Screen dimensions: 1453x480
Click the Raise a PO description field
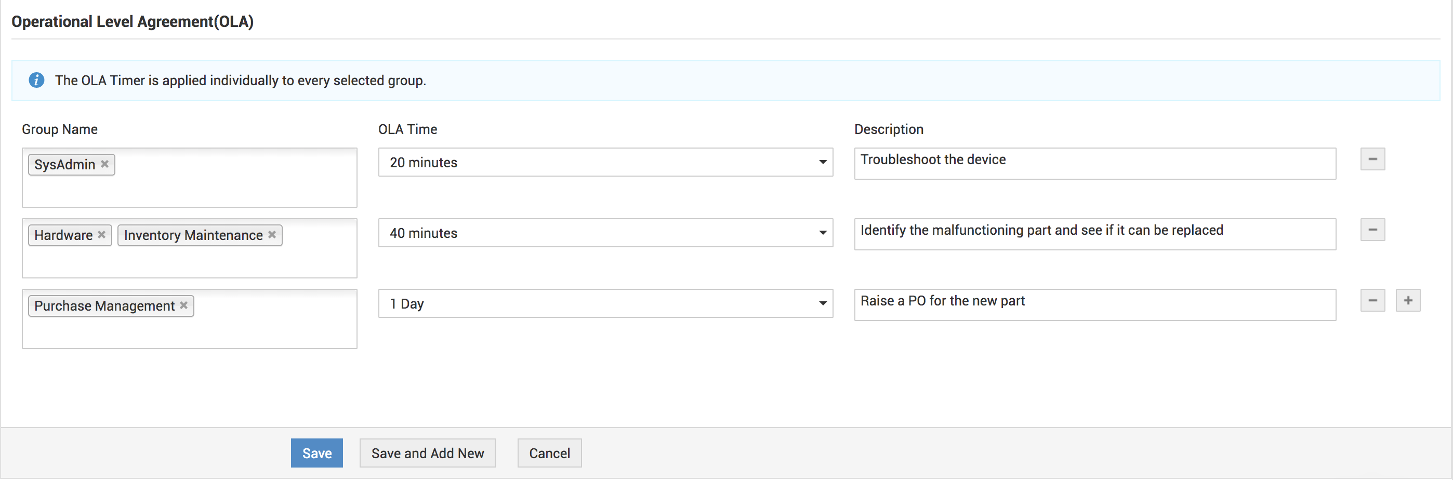pyautogui.click(x=1094, y=304)
